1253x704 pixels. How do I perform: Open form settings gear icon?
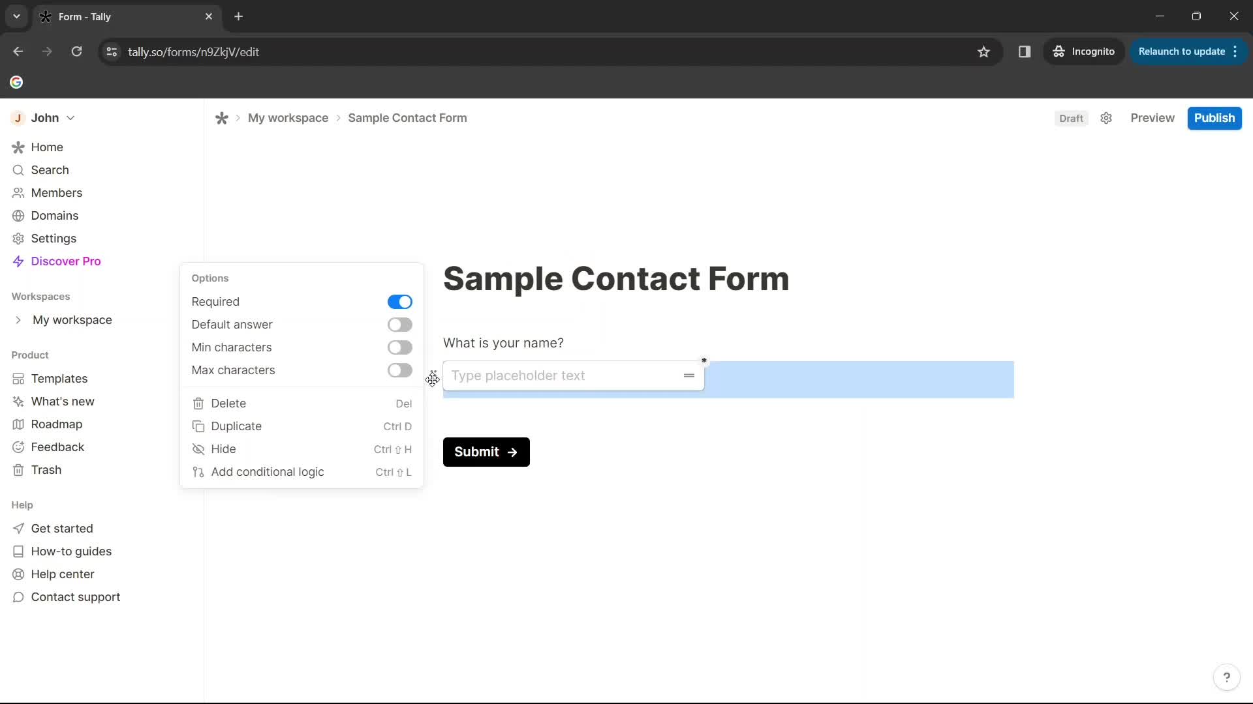click(1106, 118)
